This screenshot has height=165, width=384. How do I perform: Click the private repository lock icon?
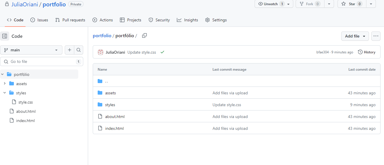(7, 4)
